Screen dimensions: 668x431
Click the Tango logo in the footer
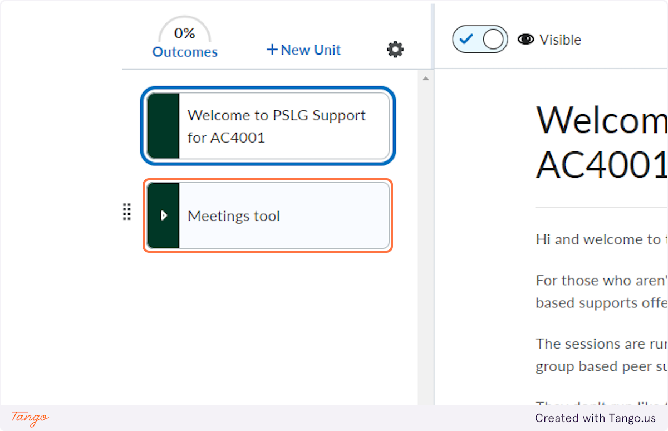click(x=30, y=418)
